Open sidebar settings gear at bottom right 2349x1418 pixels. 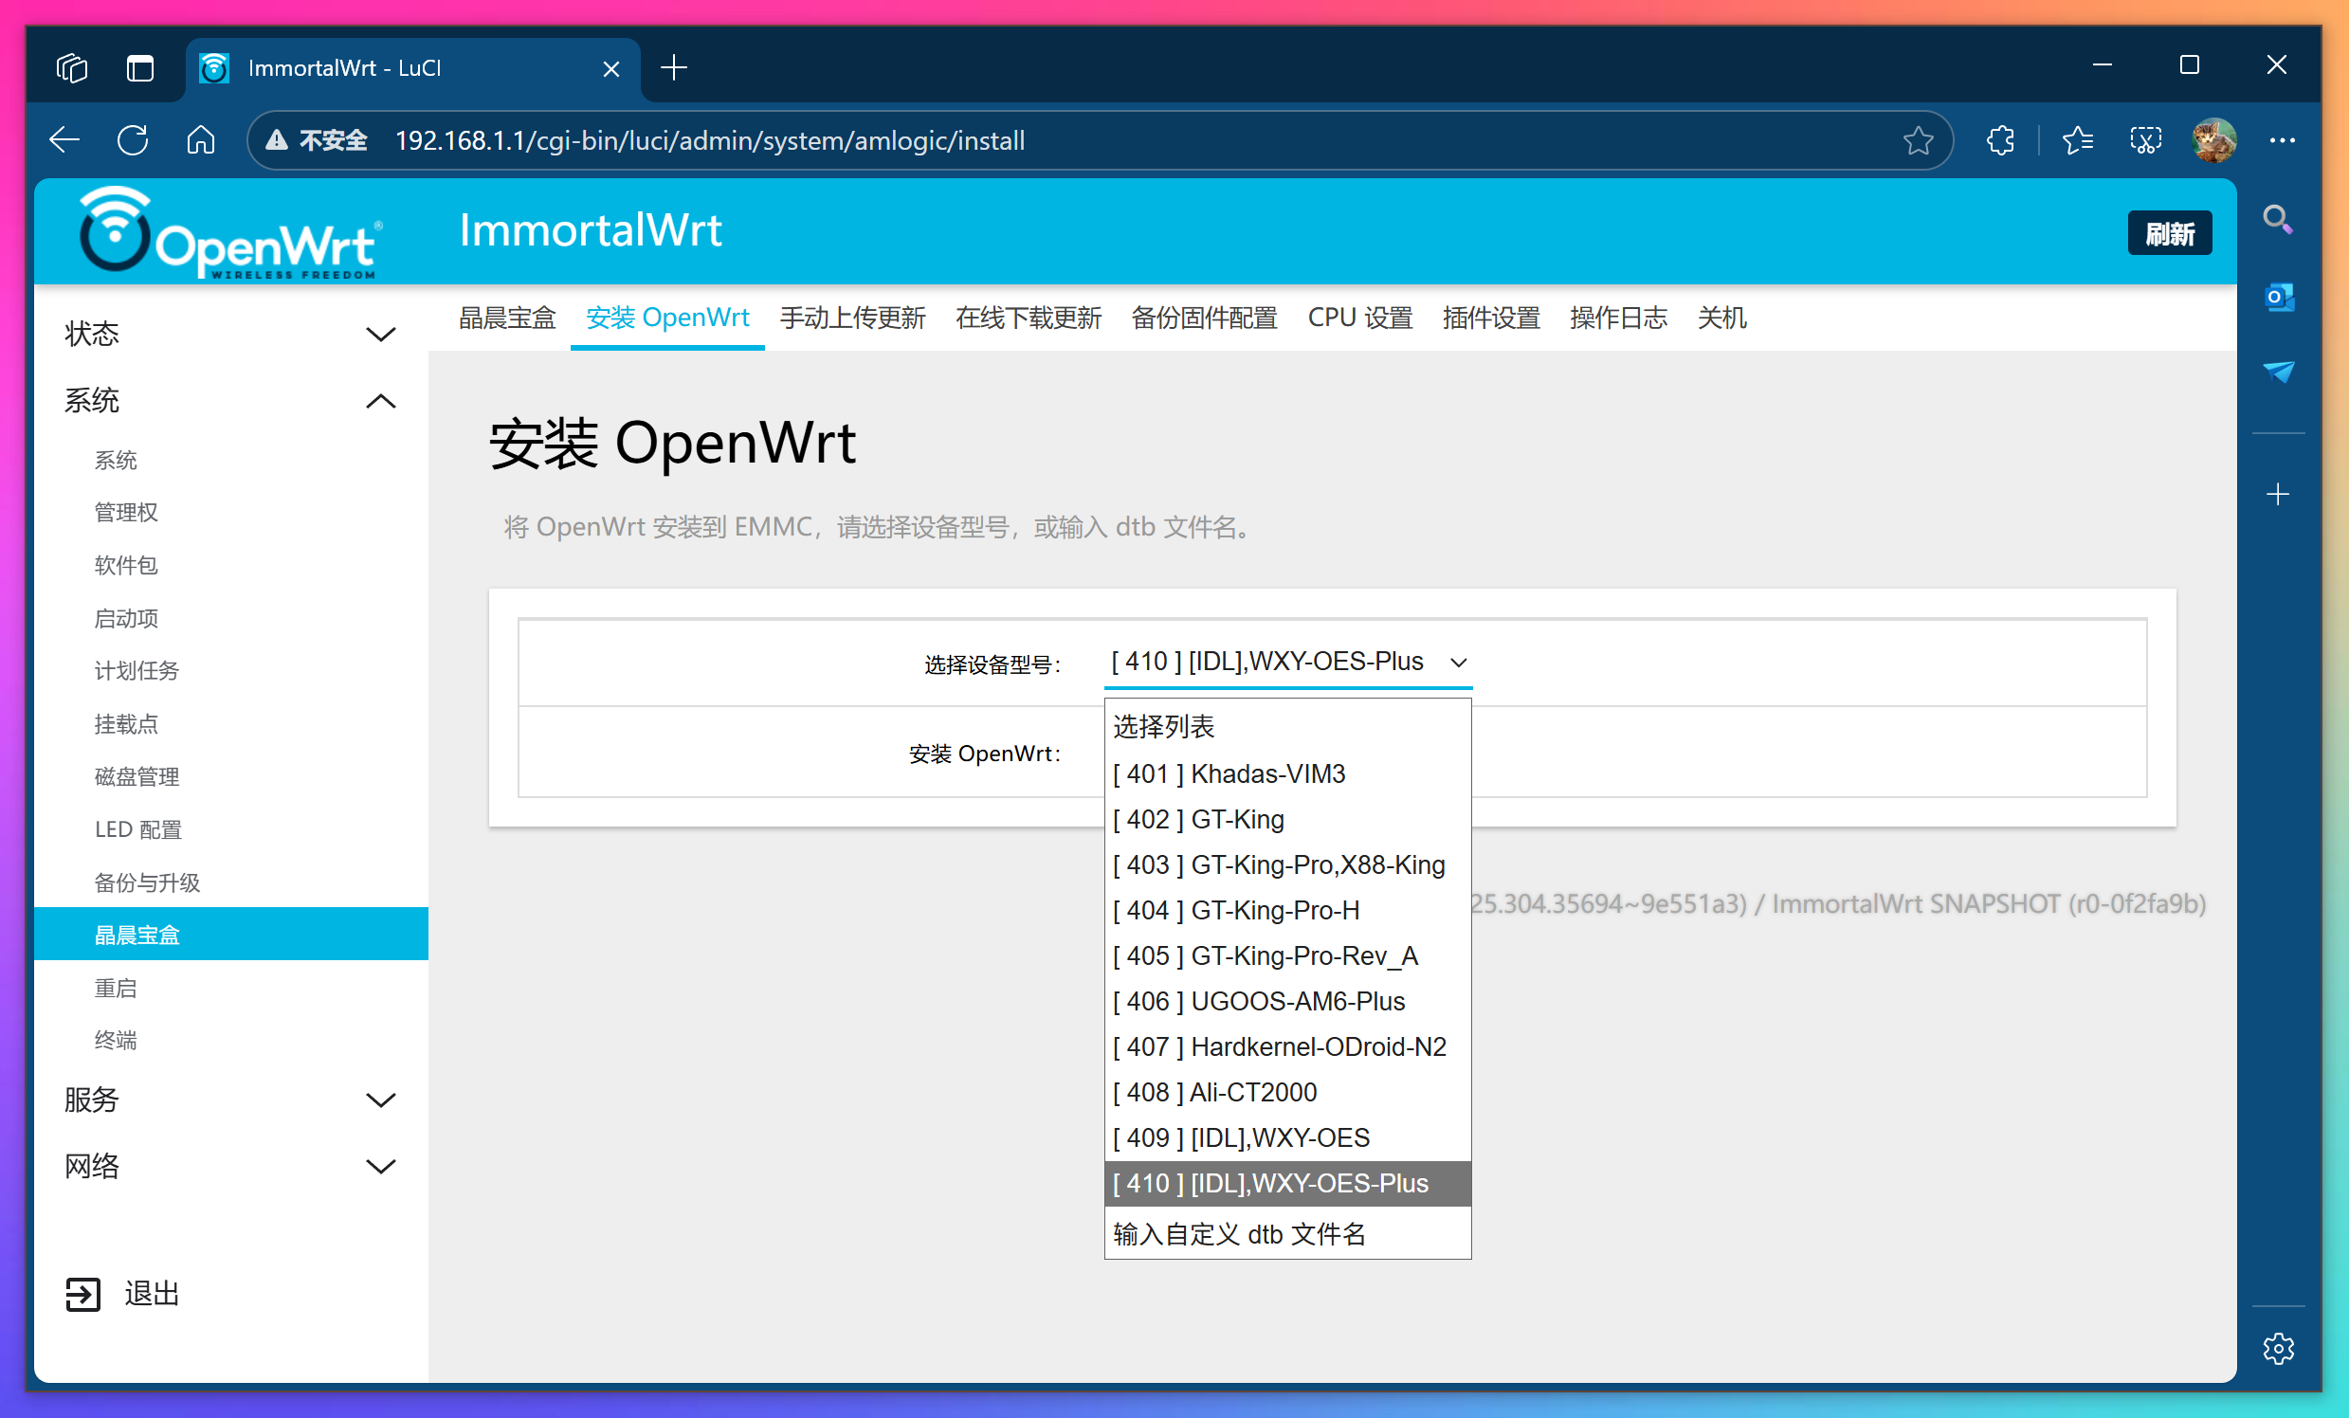(2280, 1349)
